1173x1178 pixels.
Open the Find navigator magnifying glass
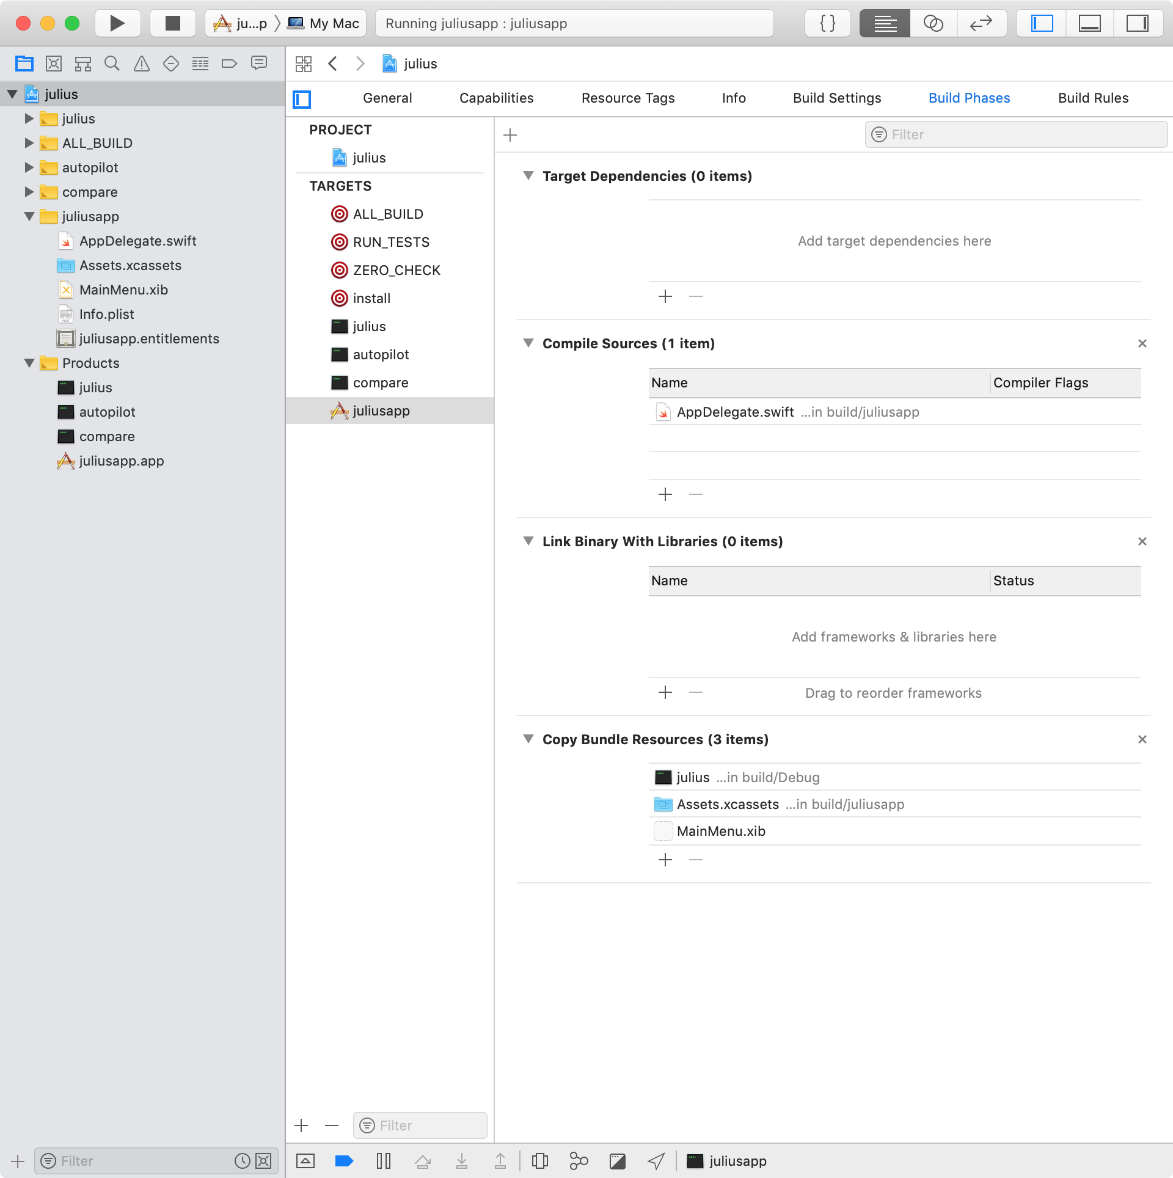click(112, 63)
